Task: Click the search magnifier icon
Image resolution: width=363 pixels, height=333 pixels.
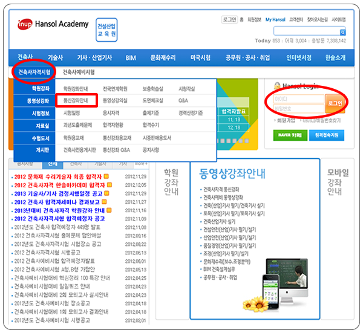Action: (x=342, y=33)
